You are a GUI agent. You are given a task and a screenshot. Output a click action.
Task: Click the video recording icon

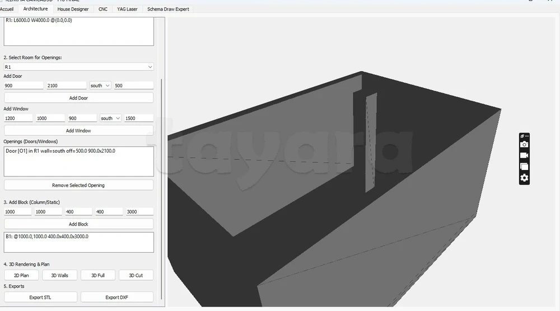click(524, 155)
